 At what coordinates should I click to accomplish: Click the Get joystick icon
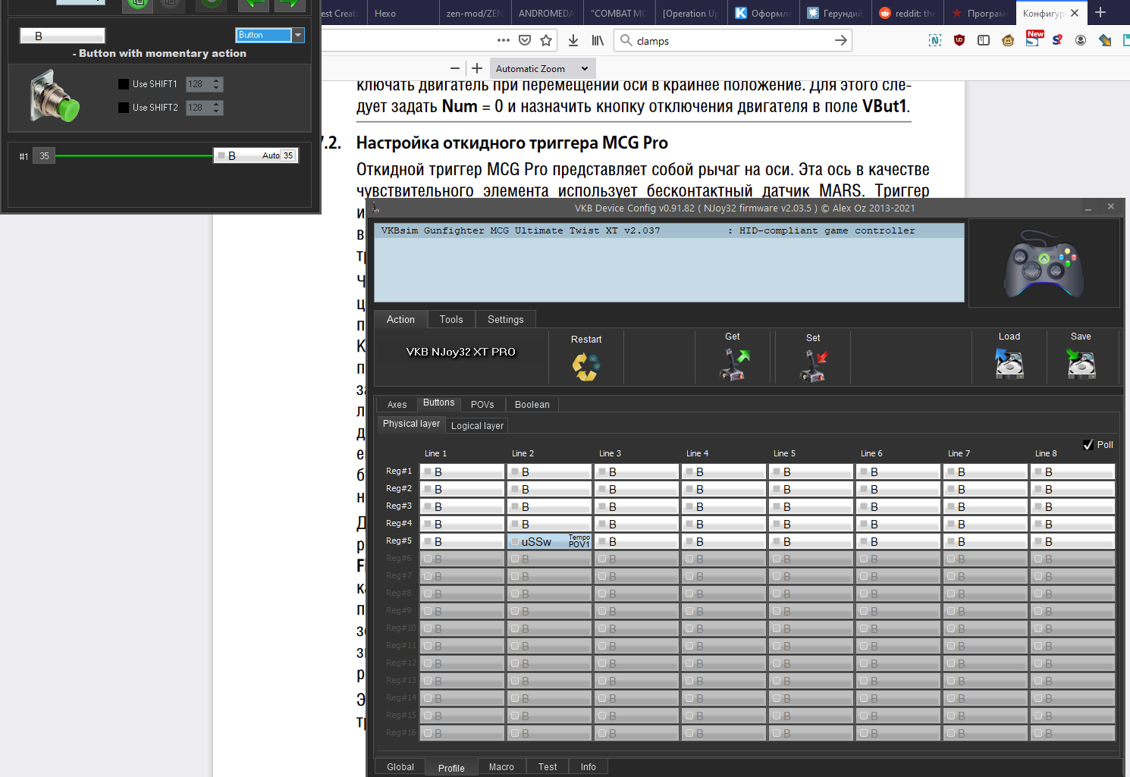[x=733, y=365]
